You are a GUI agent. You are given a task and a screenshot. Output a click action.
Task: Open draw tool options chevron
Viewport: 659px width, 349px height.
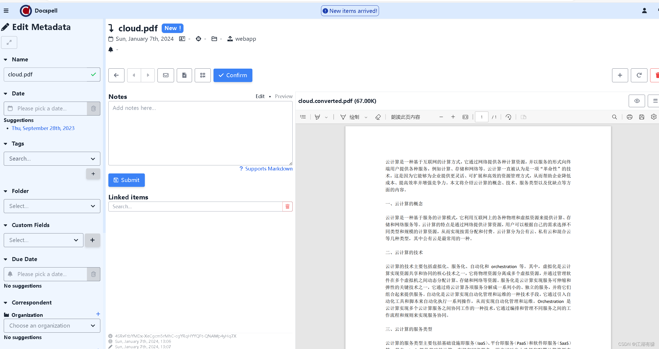point(366,117)
